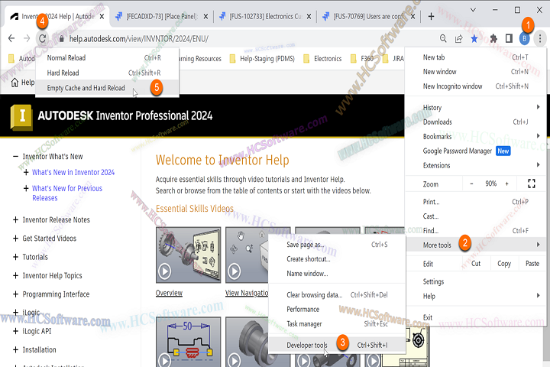The width and height of the screenshot is (550, 367).
Task: Open the Performance entry
Action: tap(337, 310)
